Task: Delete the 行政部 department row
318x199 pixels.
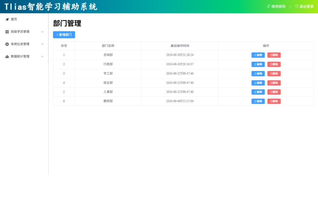Action: point(274,64)
